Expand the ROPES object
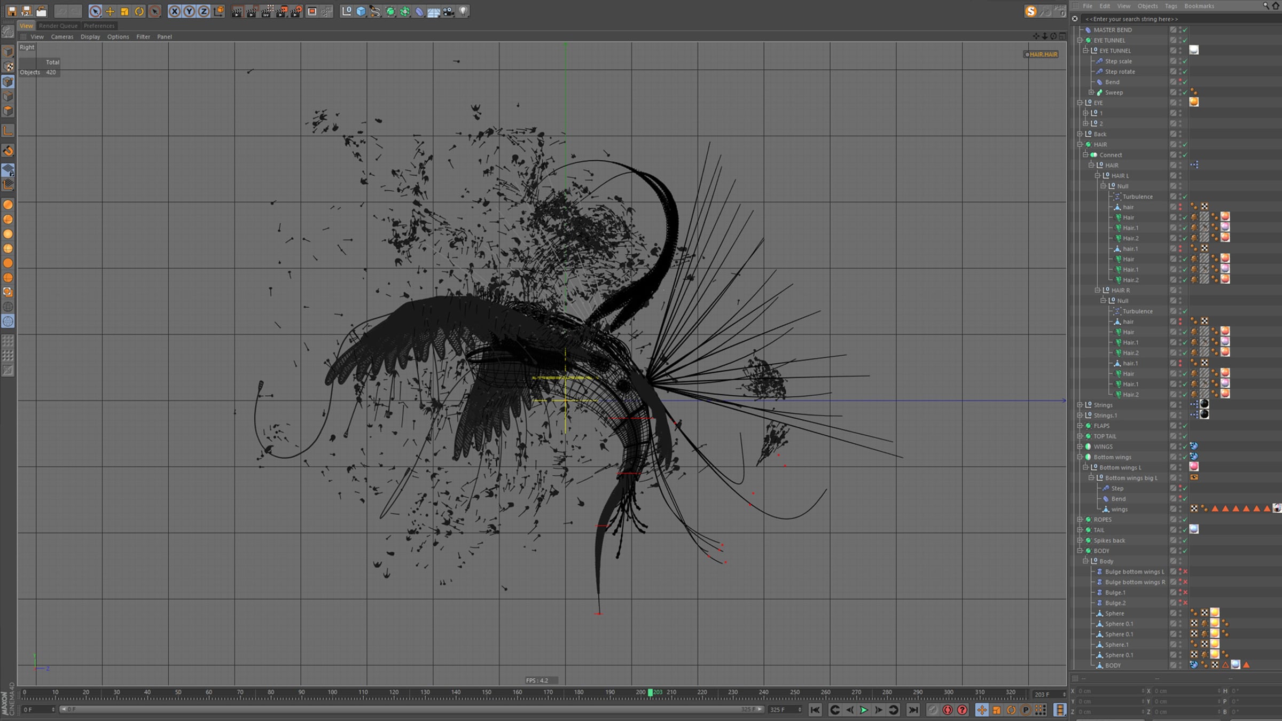The image size is (1282, 721). pyautogui.click(x=1080, y=520)
